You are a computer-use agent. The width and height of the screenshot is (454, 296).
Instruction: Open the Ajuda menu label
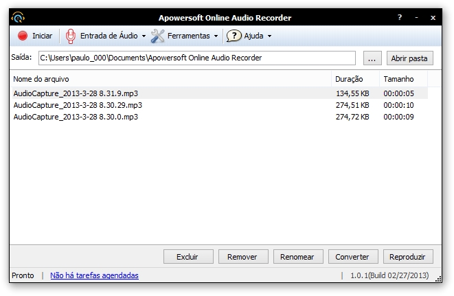(x=253, y=36)
